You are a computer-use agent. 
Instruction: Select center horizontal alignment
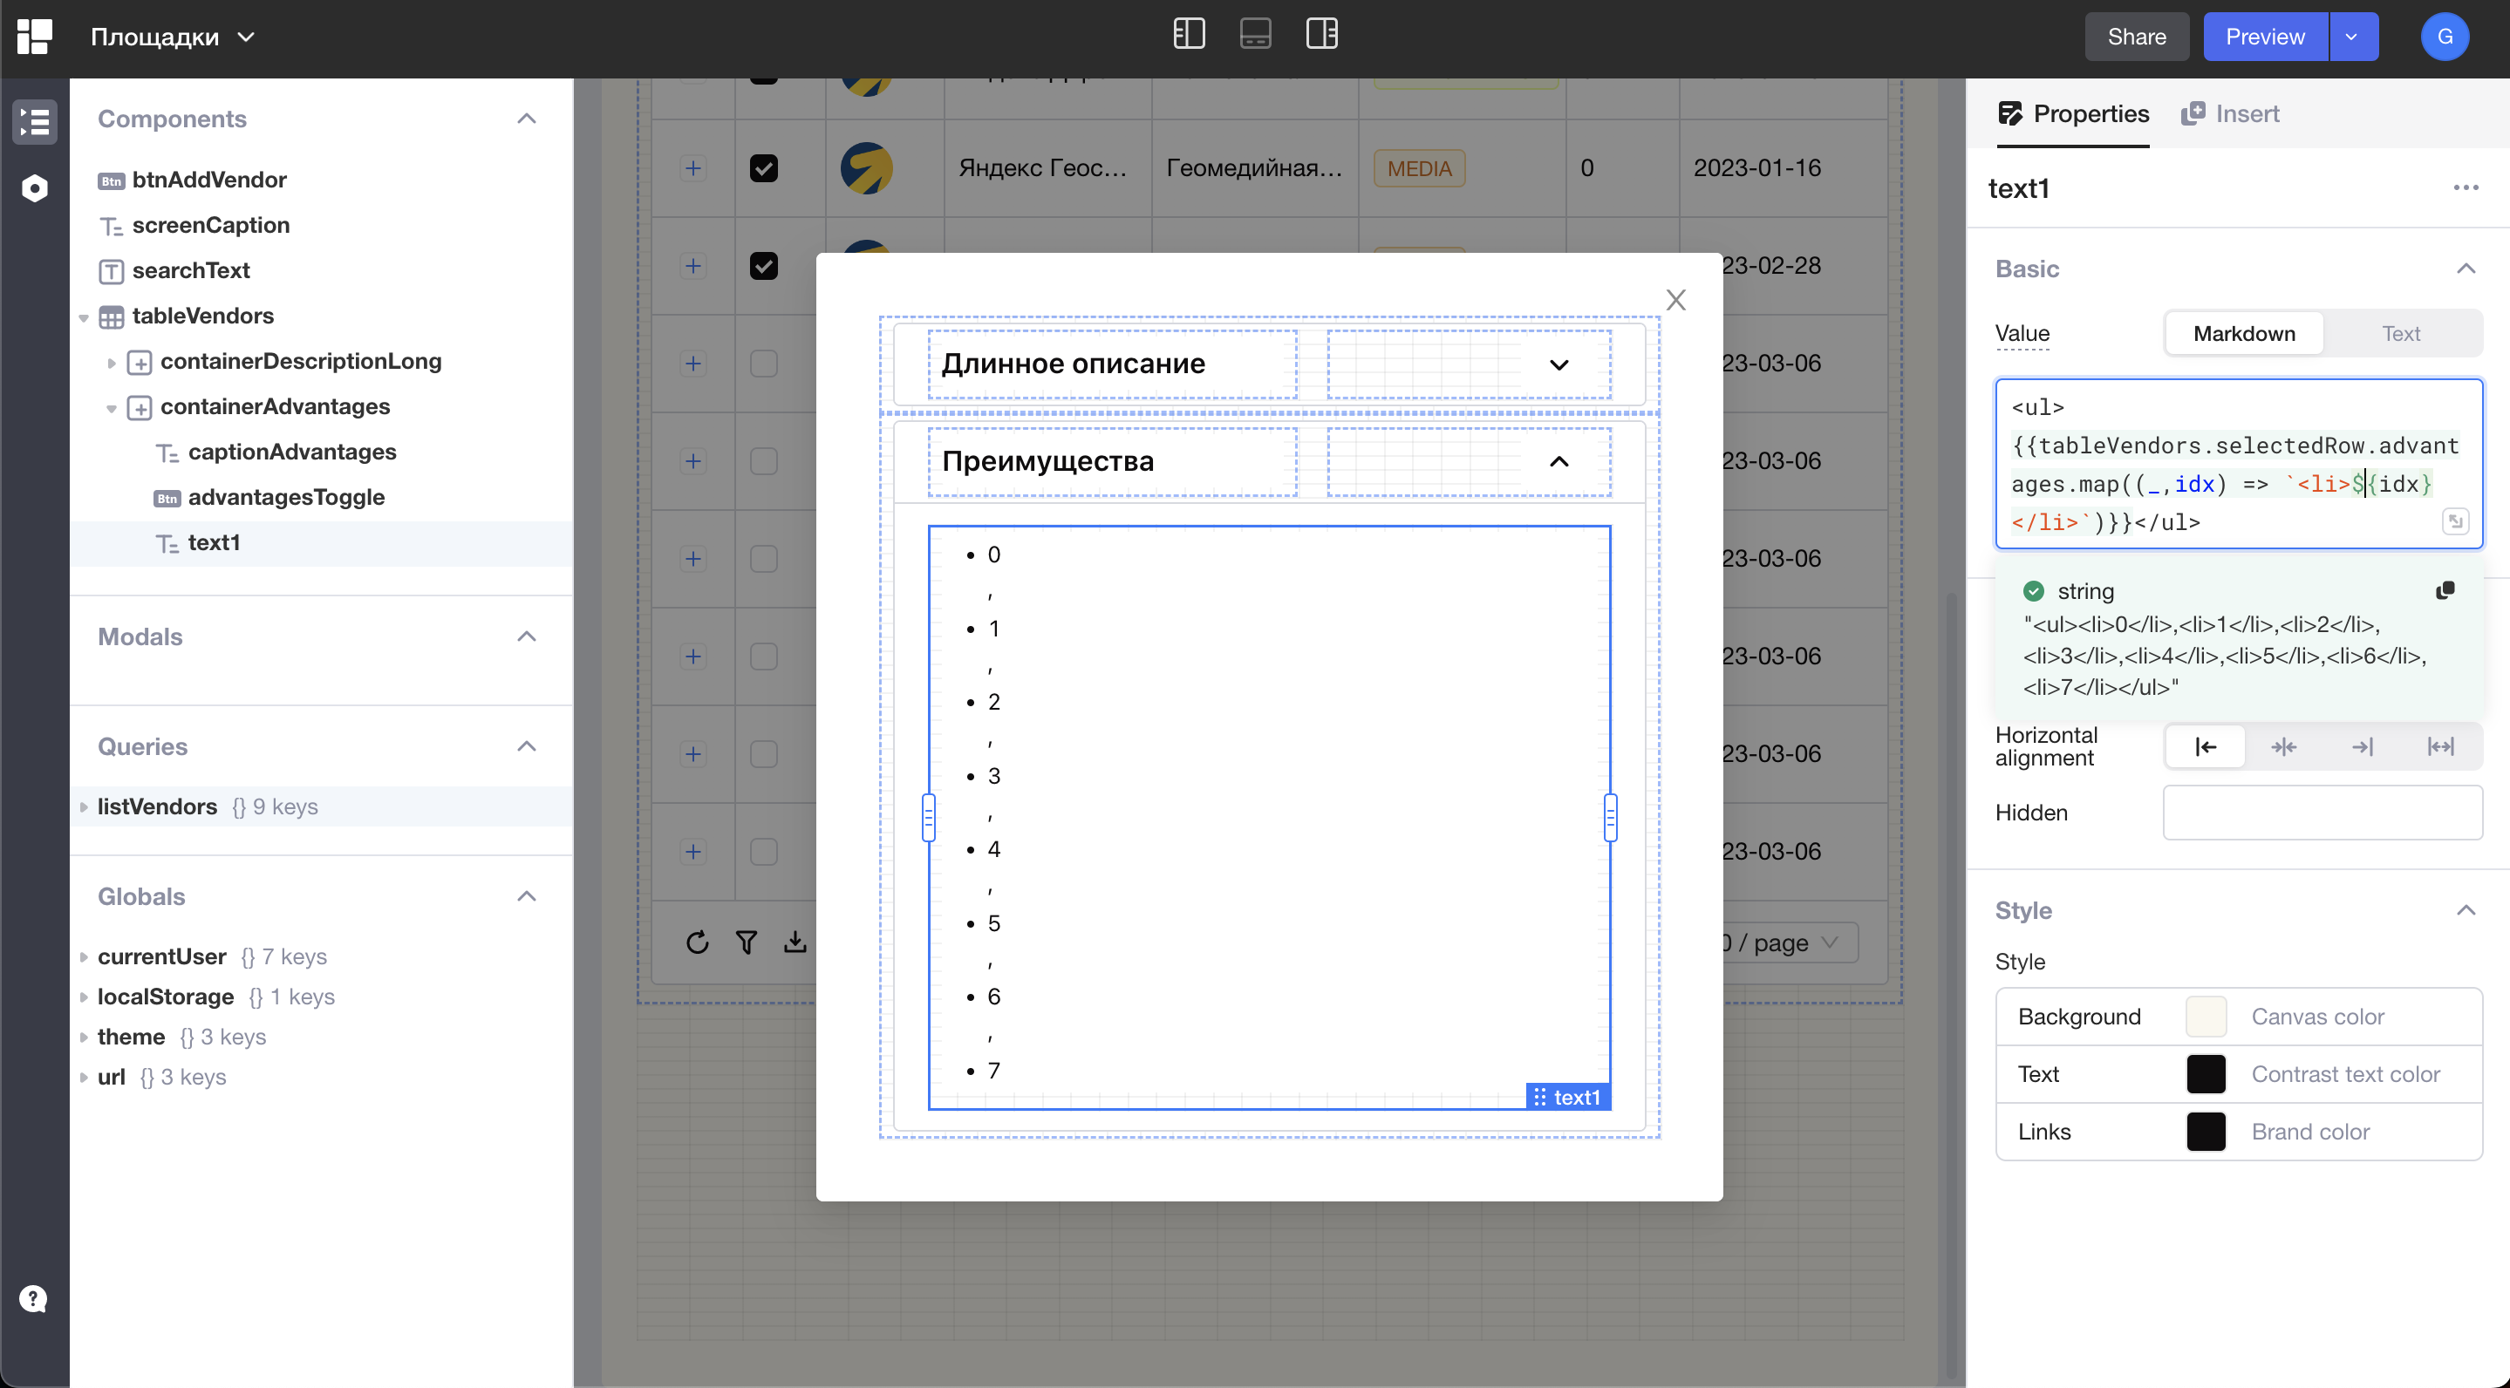2284,747
